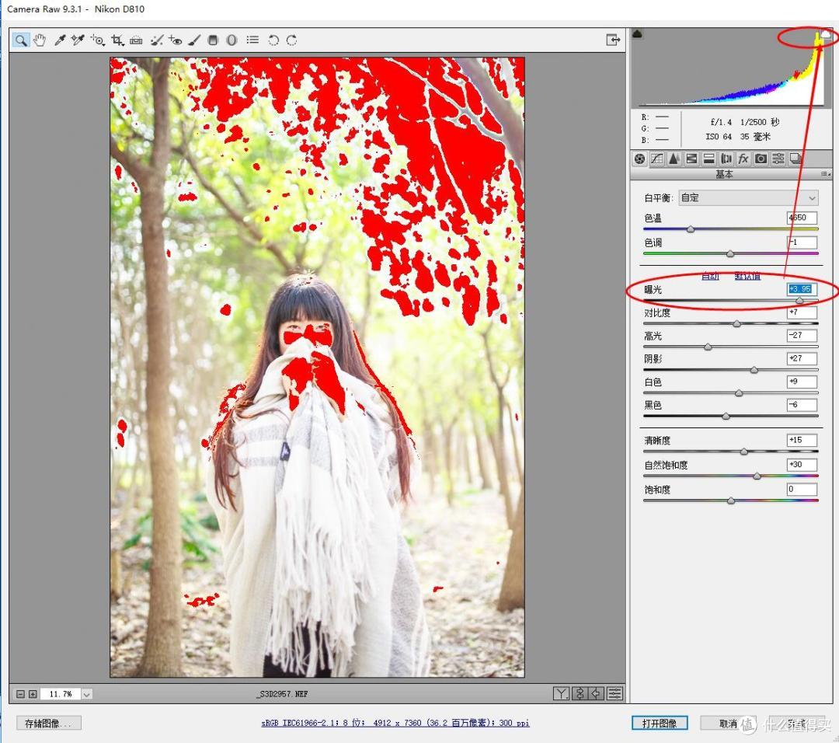Select the Straighten tool
Viewport: 839px width, 743px height.
[x=136, y=40]
